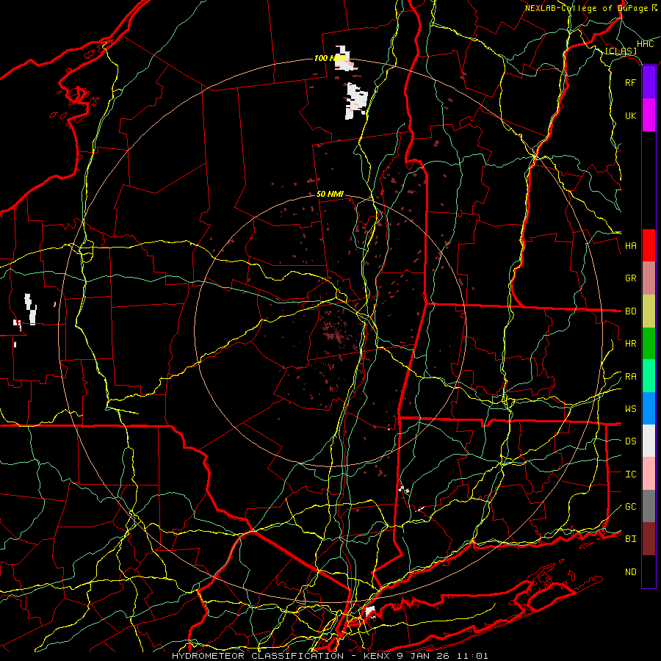The height and width of the screenshot is (661, 661).
Task: Click the BI legend label
Action: point(631,539)
